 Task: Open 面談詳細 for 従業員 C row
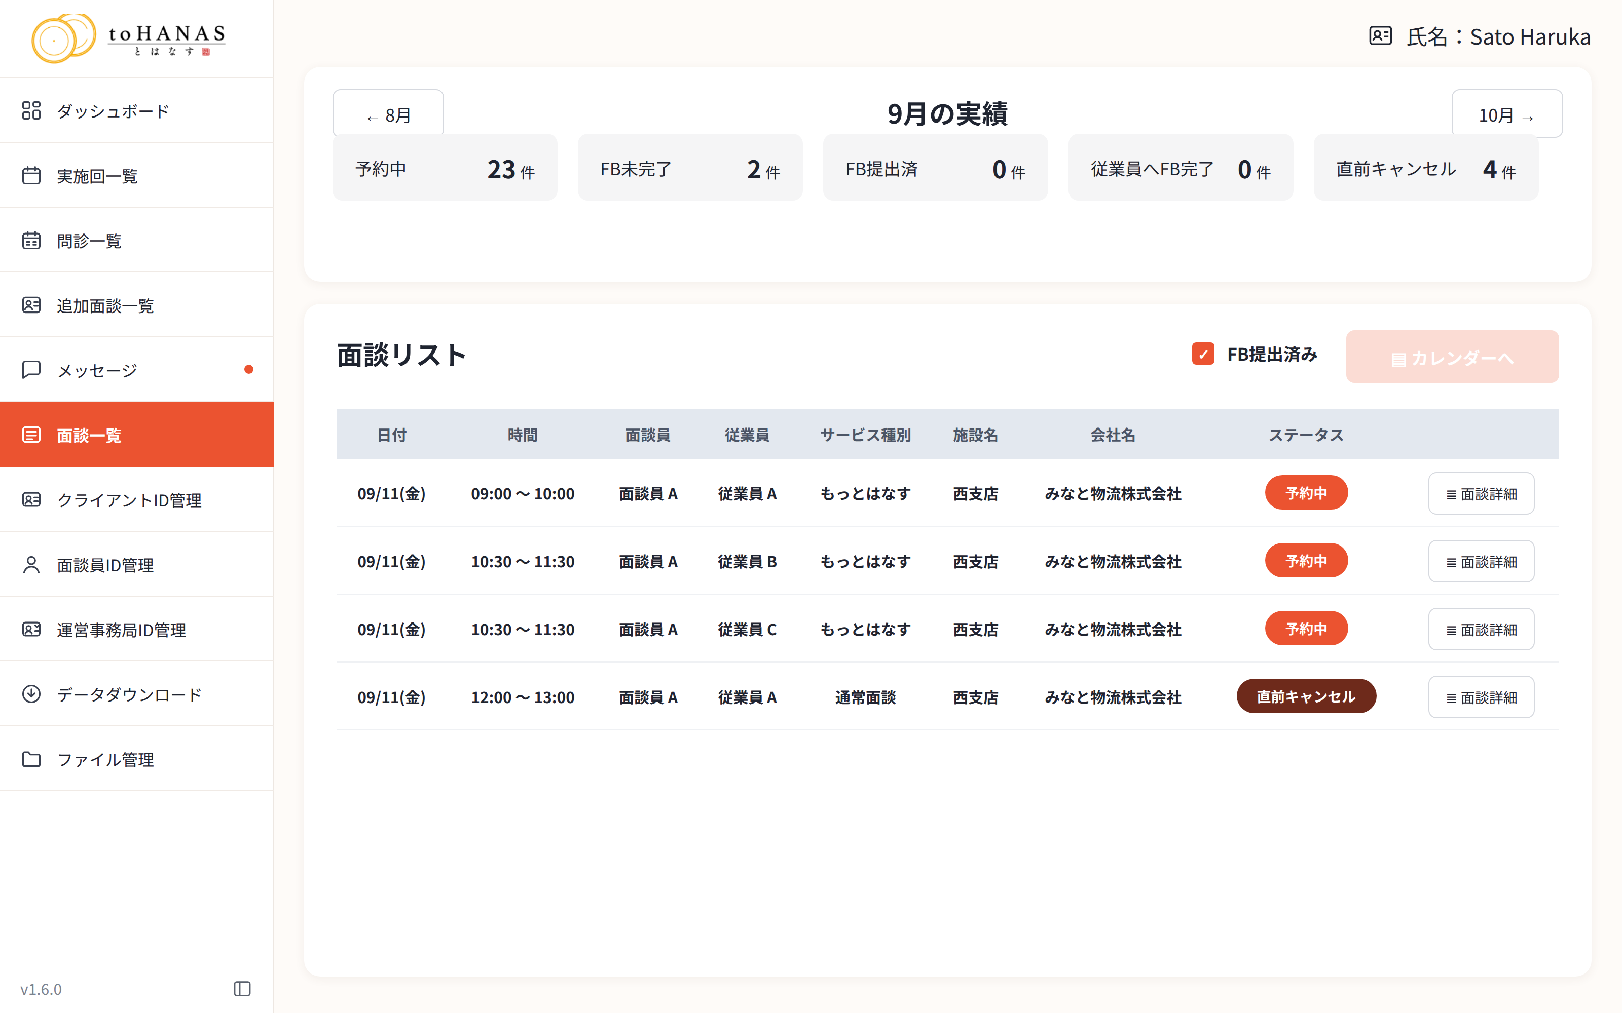(1481, 629)
